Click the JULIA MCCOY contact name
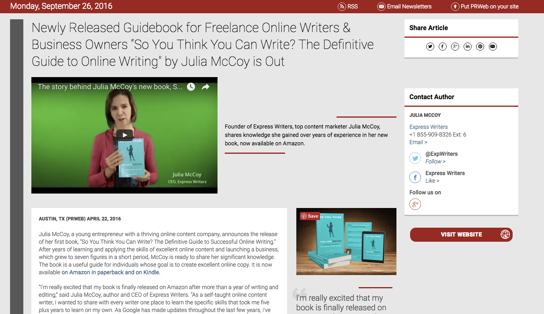The image size is (544, 314). 425,115
